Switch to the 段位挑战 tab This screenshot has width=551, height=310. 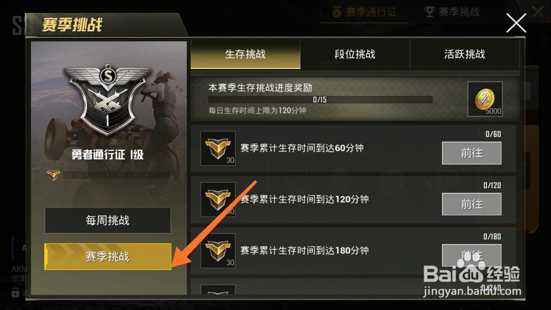355,54
